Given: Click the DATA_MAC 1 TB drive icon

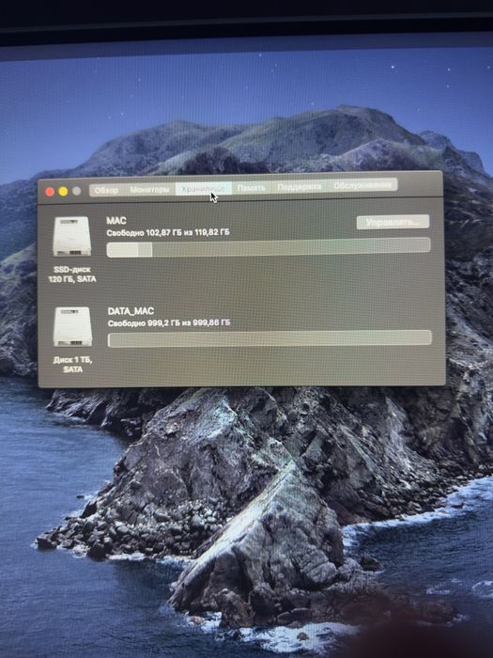Looking at the screenshot, I should coord(72,326).
